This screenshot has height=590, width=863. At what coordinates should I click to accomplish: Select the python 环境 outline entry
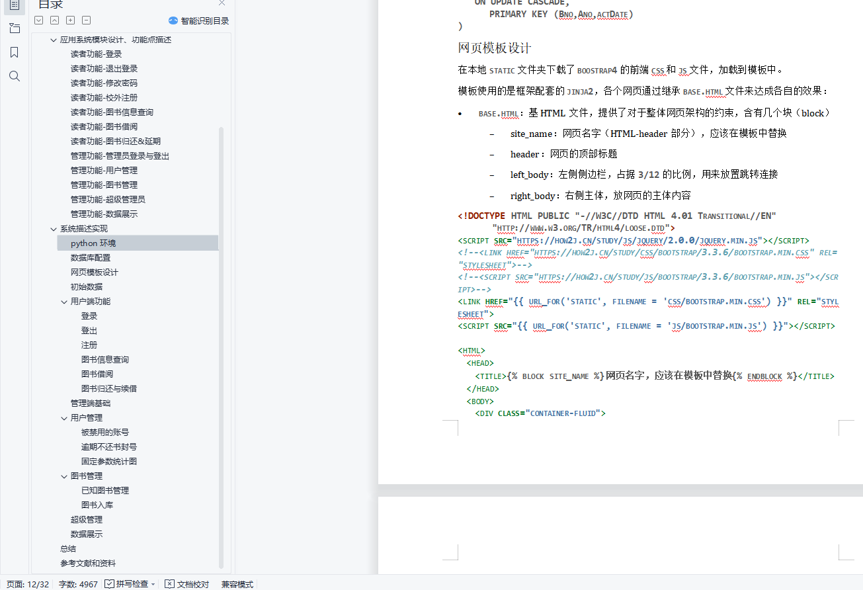138,243
